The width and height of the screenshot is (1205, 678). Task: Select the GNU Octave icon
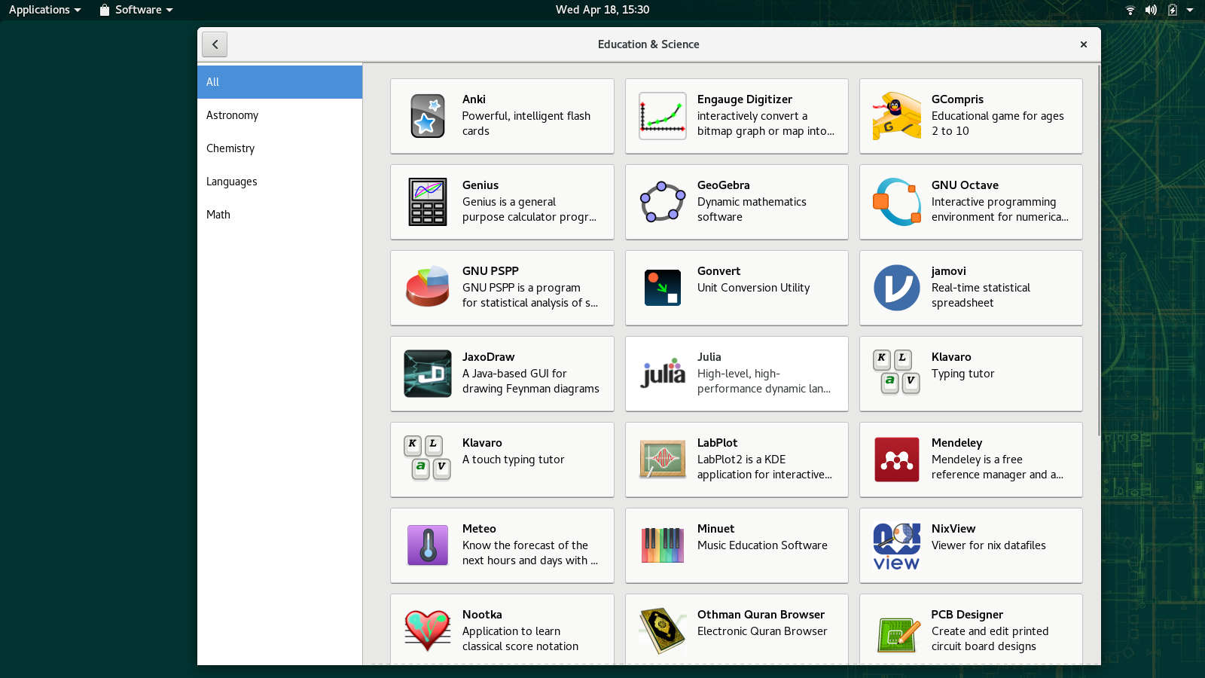point(896,202)
